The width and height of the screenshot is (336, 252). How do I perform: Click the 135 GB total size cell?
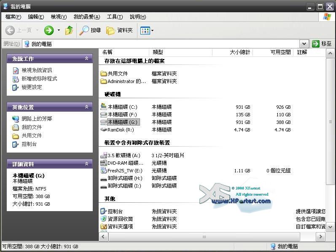pyautogui.click(x=243, y=115)
